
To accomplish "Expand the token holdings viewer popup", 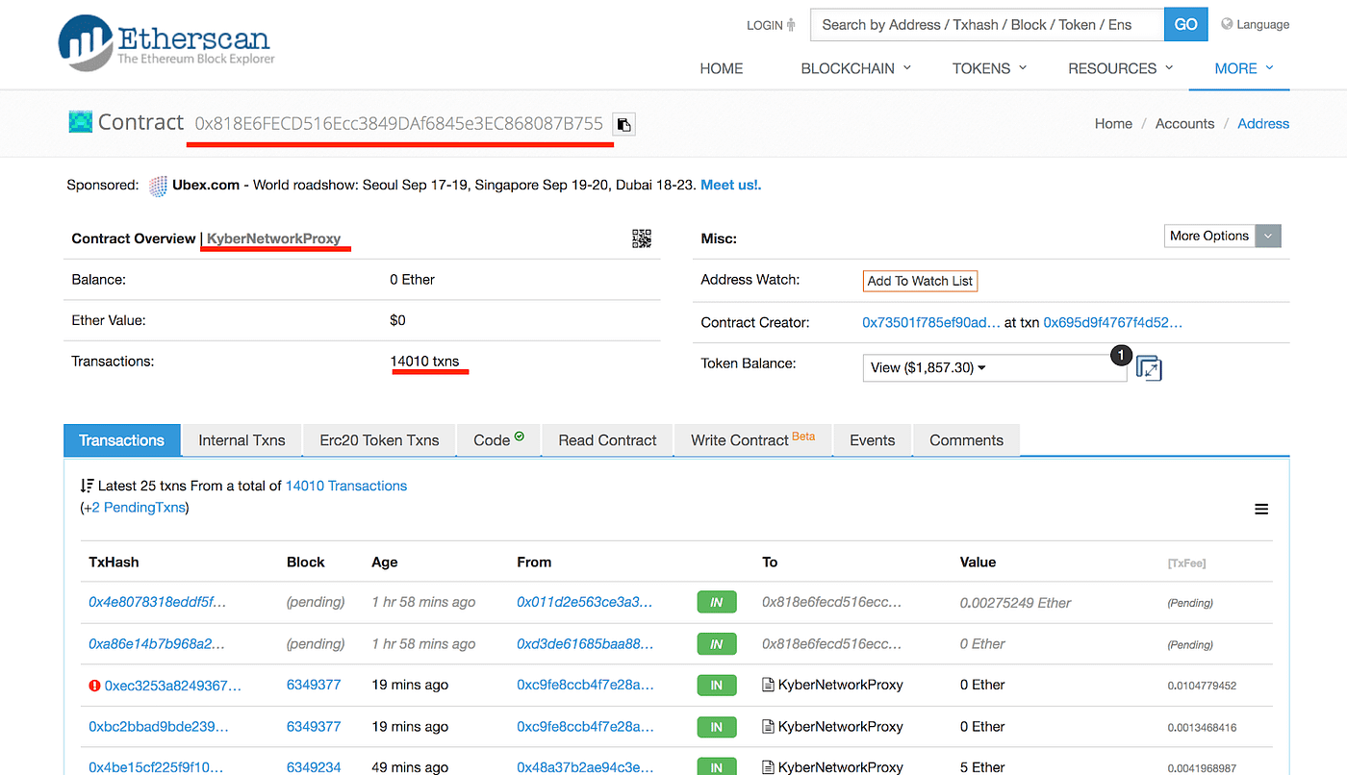I will 1149,368.
